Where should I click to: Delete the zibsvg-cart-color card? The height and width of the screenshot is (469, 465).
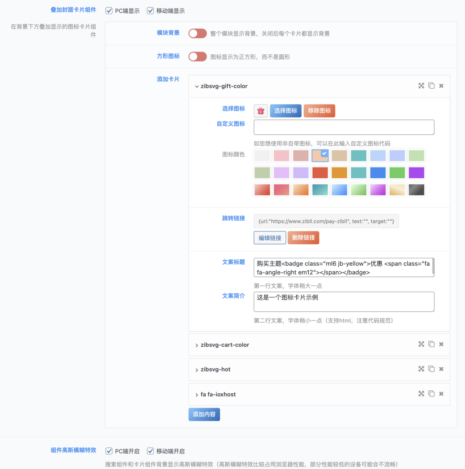click(x=441, y=344)
